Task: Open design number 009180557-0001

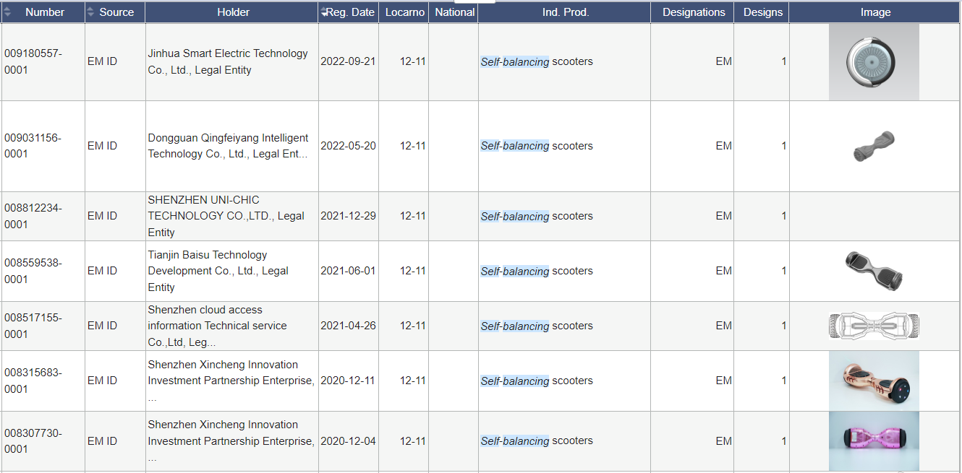Action: 33,61
